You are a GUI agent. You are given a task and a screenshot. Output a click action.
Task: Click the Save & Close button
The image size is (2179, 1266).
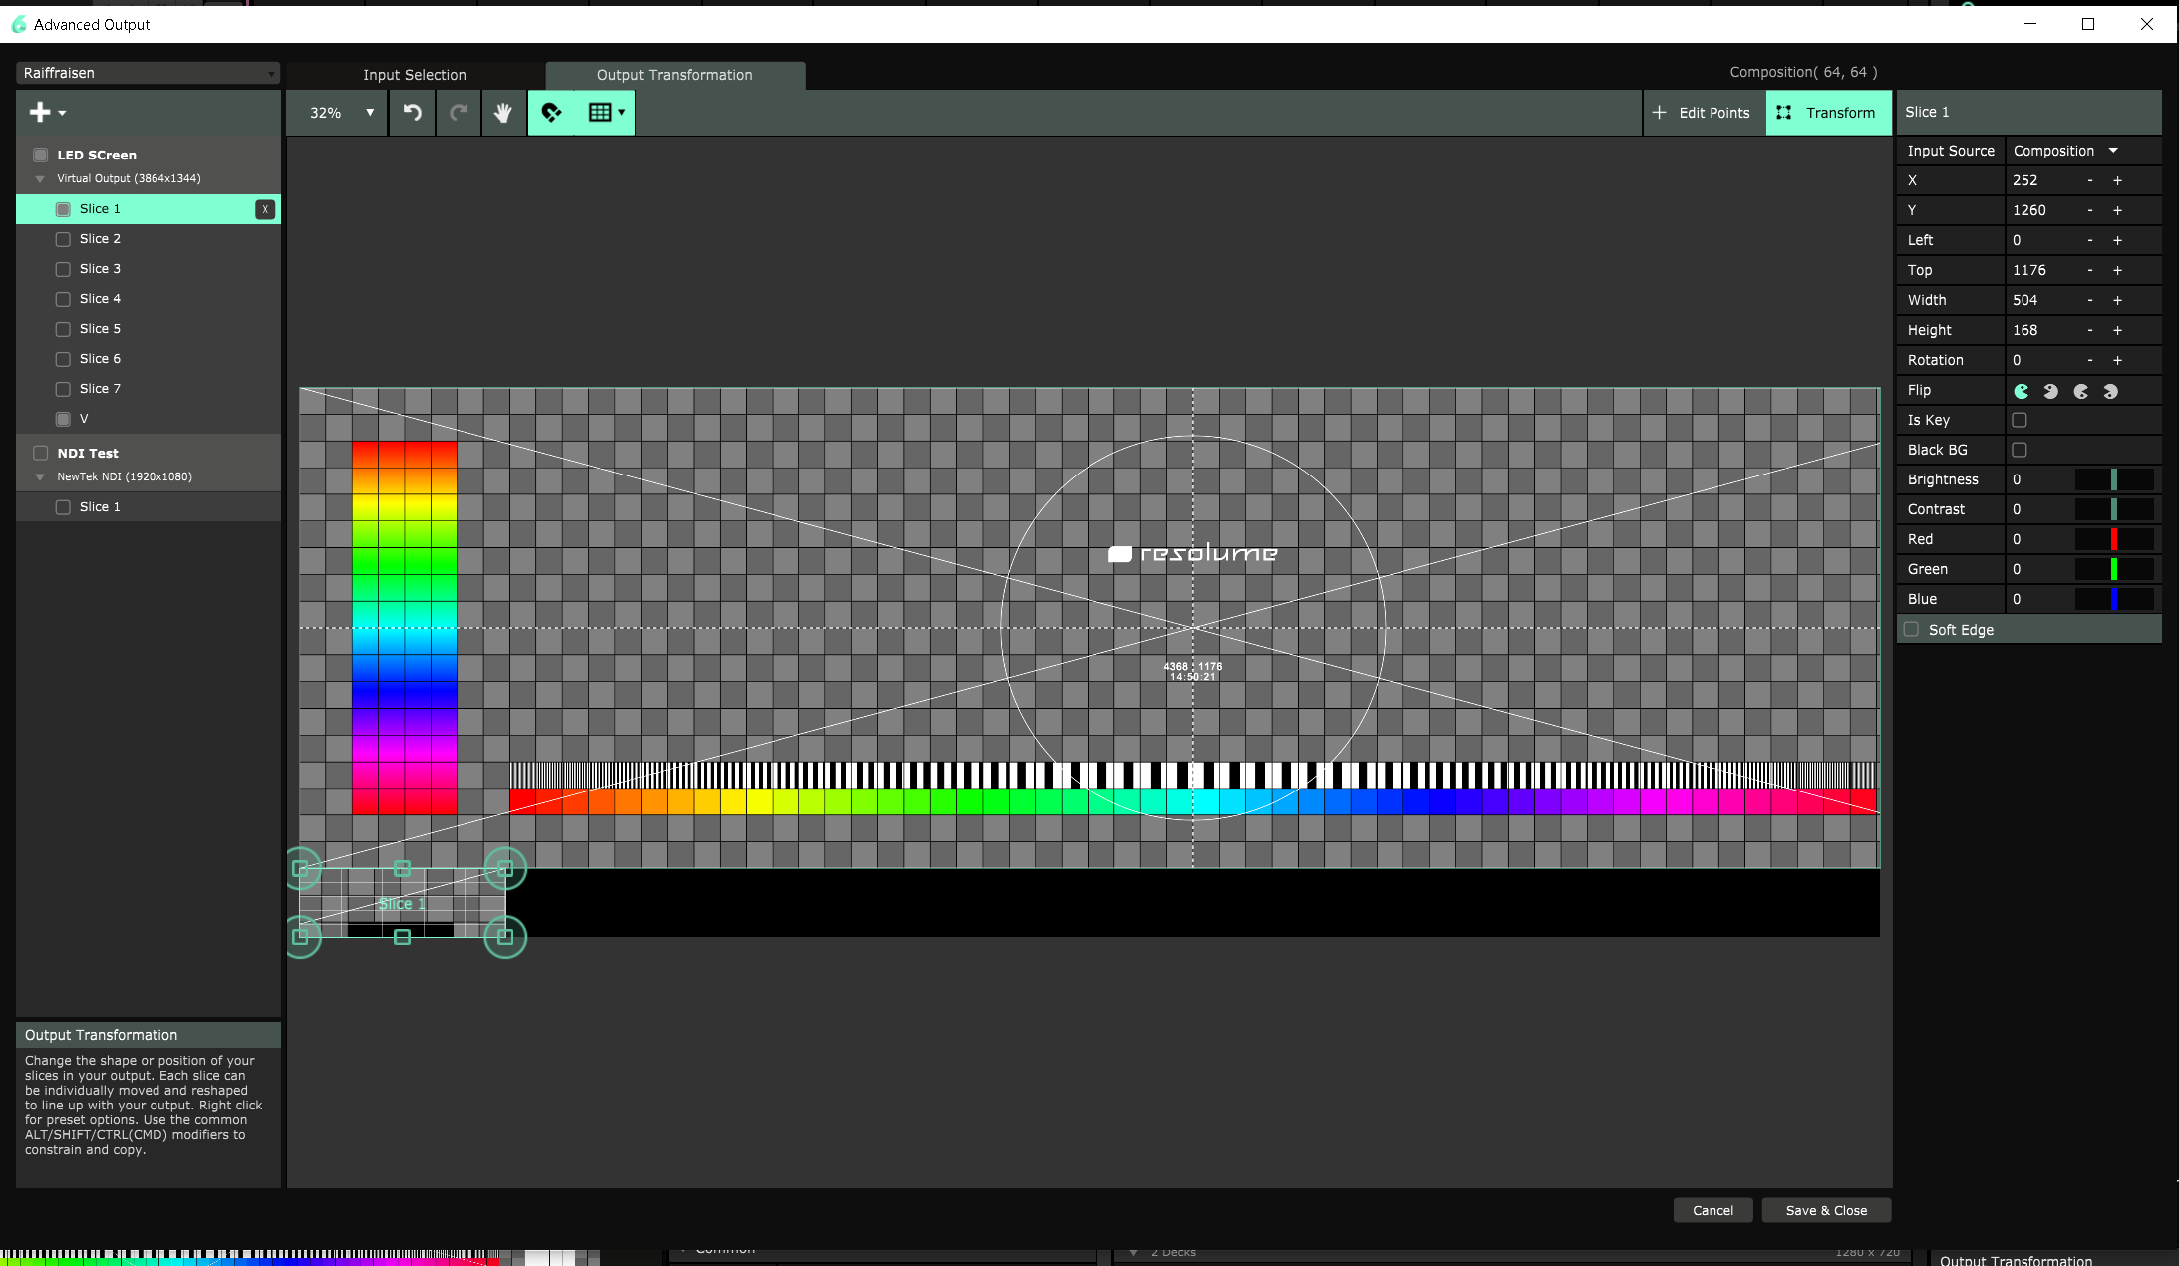[x=1825, y=1210]
